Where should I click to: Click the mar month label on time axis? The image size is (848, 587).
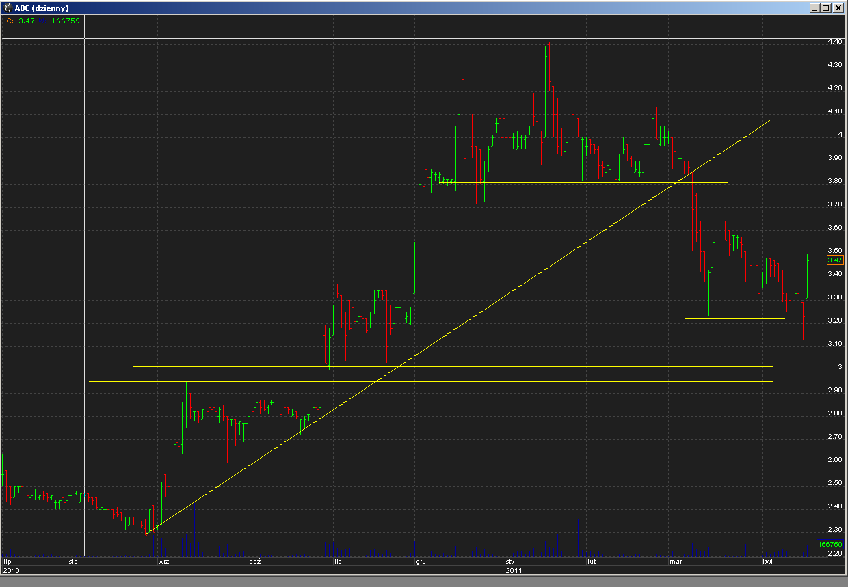(676, 562)
